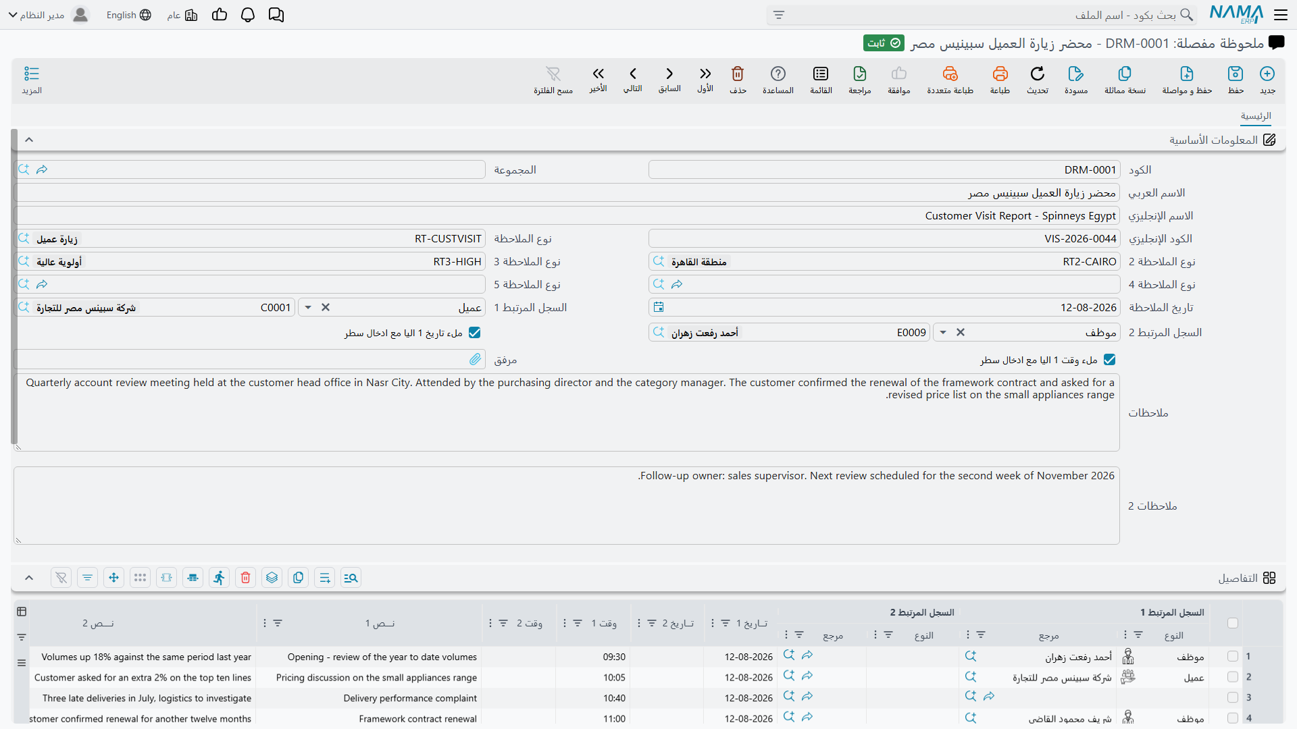Viewport: 1297px width, 729px height.
Task: Toggle ملء وقت 1 آليا checkbox
Action: click(1110, 360)
